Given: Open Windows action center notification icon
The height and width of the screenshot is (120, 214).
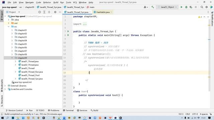Looking at the screenshot, I should tap(210, 118).
